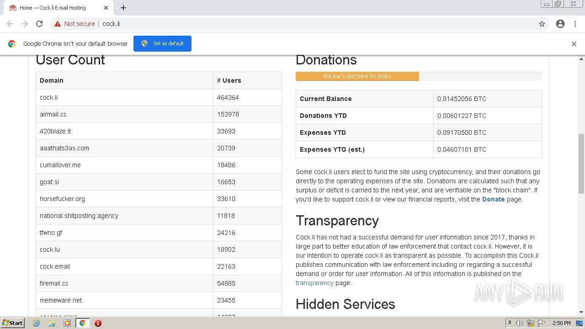Open the Chrome profile avatar menu
Viewport: 585px width, 329px height.
(x=560, y=24)
